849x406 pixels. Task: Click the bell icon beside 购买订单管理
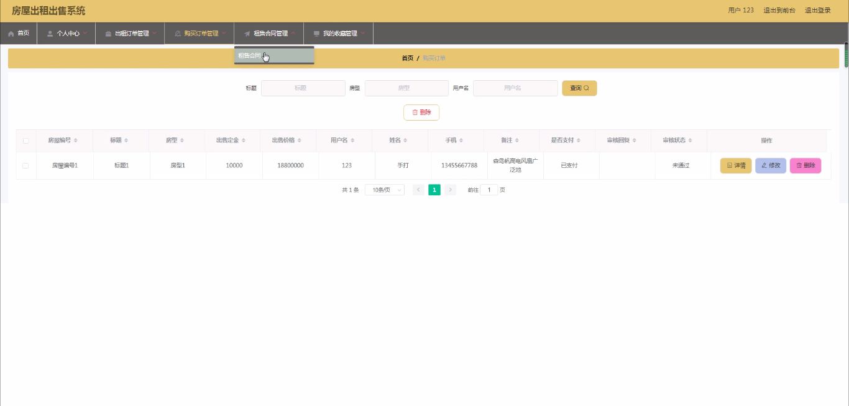click(x=178, y=34)
